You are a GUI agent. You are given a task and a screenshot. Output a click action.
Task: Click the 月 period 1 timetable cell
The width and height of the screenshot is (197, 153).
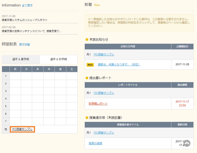pyautogui.click(x=15, y=76)
